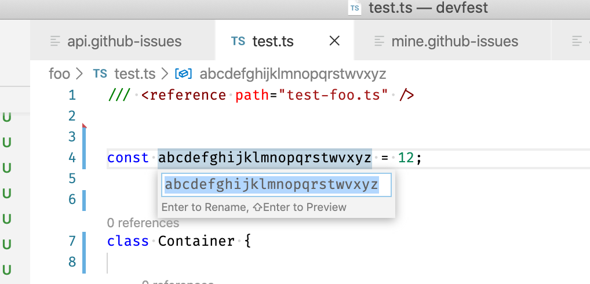590x284 pixels.
Task: Click the TS icon on test.ts tab
Action: [238, 41]
